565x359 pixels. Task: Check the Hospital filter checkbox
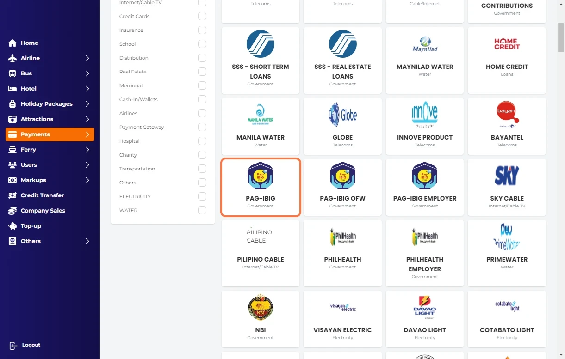pyautogui.click(x=202, y=141)
